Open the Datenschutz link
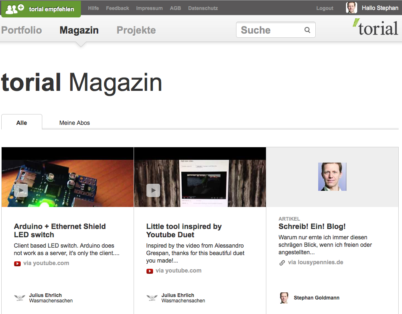The height and width of the screenshot is (314, 402). pos(203,8)
